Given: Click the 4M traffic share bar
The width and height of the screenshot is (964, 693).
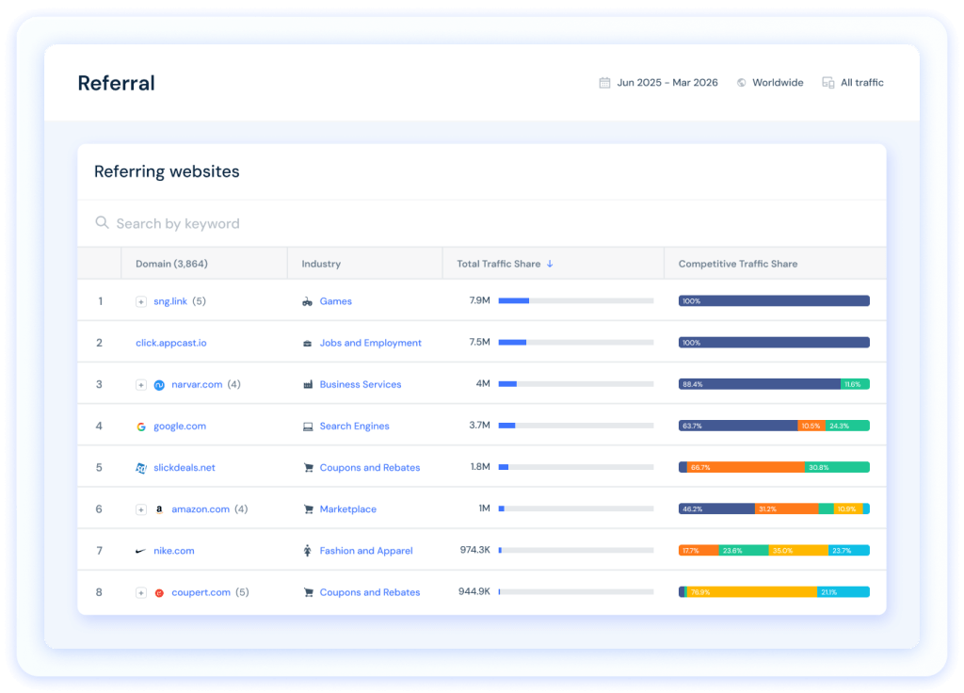Looking at the screenshot, I should coord(576,384).
